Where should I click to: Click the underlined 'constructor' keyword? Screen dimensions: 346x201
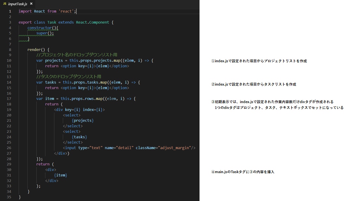pos(39,28)
